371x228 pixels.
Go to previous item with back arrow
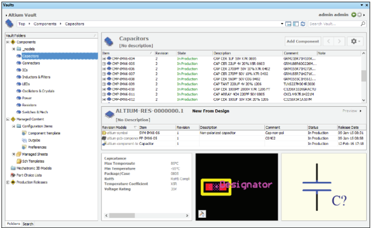[x=328, y=42]
